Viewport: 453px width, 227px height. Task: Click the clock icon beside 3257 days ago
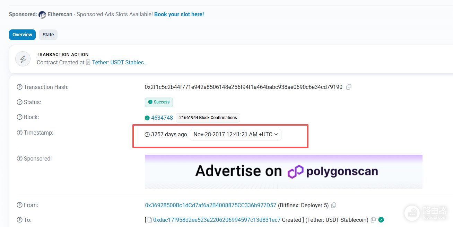click(147, 135)
